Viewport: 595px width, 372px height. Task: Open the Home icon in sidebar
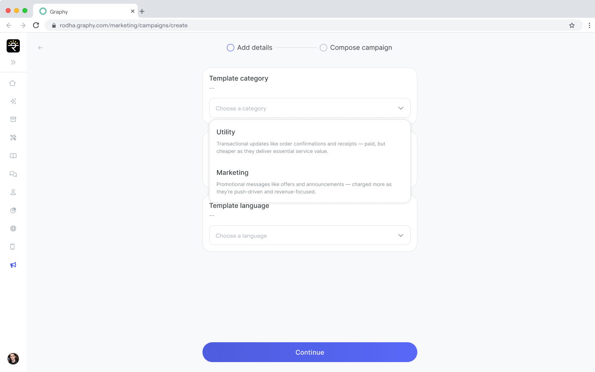[x=13, y=83]
